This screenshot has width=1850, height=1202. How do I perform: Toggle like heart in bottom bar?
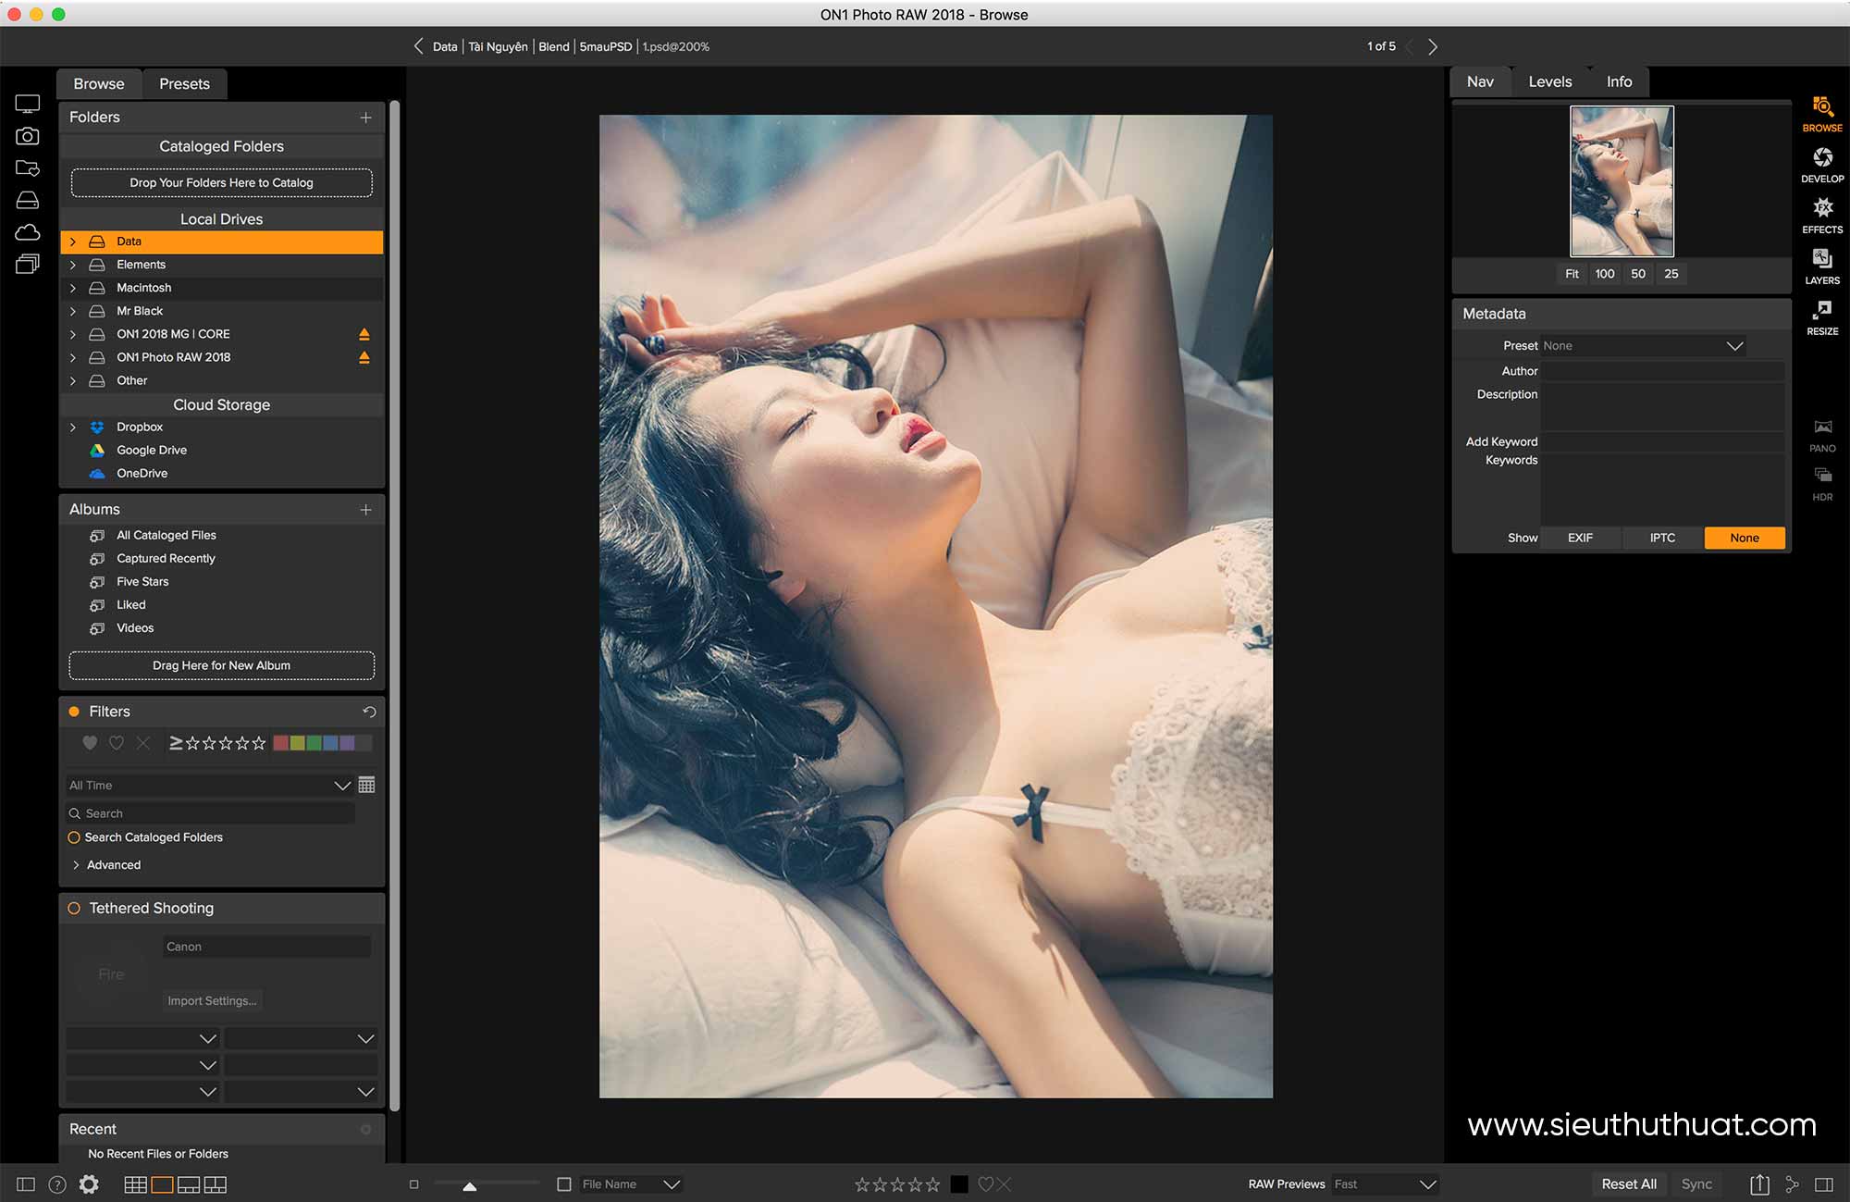click(x=985, y=1184)
